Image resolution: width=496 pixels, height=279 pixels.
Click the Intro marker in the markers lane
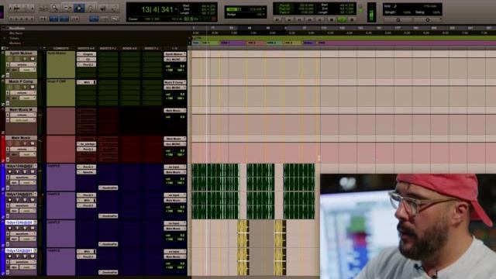click(196, 43)
